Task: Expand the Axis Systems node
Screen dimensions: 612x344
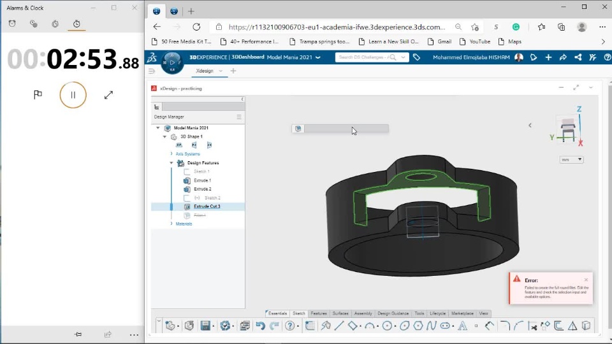Action: (171, 154)
